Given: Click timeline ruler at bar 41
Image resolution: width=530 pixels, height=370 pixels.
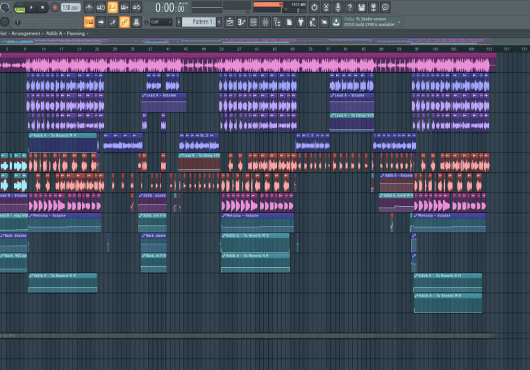Looking at the screenshot, I should tap(168, 49).
